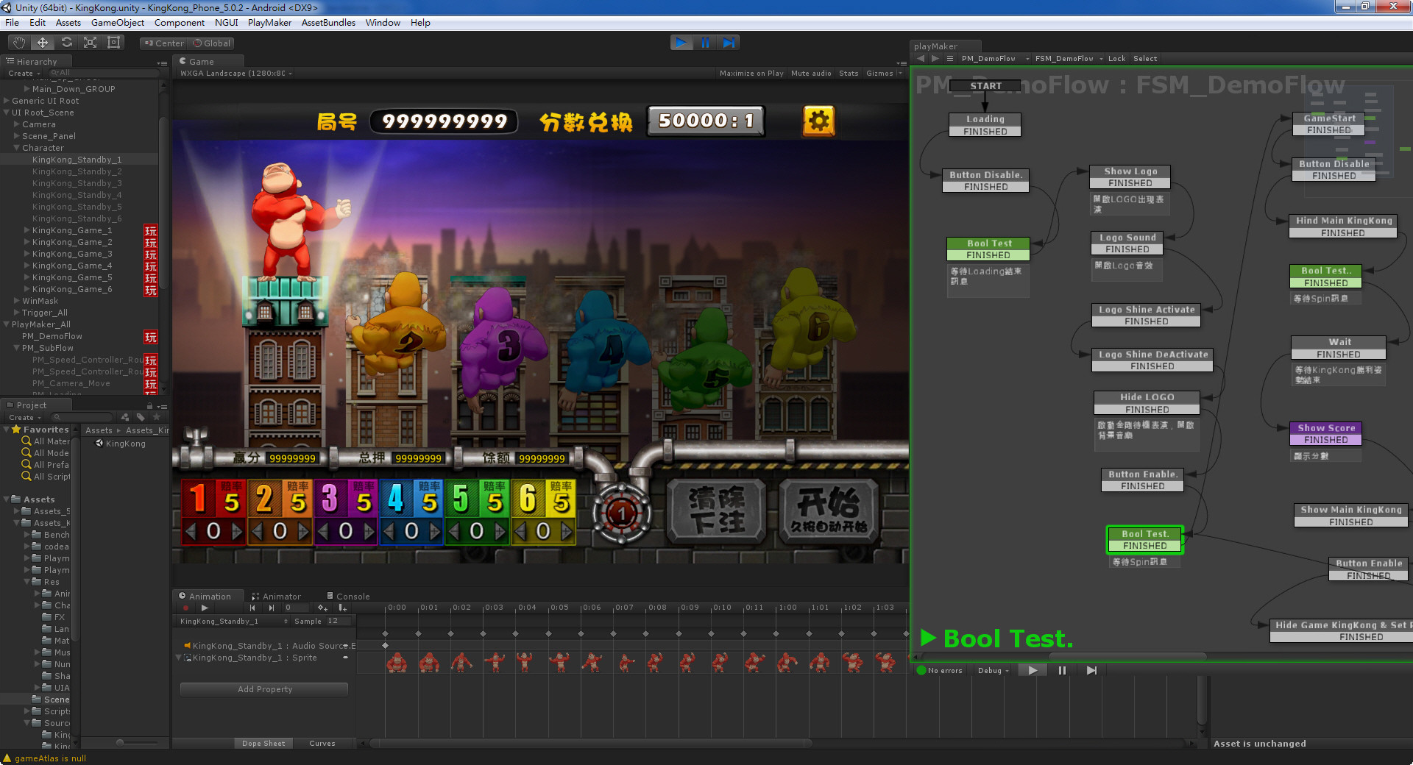Search by type icon in Project panel
Image resolution: width=1413 pixels, height=765 pixels.
(124, 417)
